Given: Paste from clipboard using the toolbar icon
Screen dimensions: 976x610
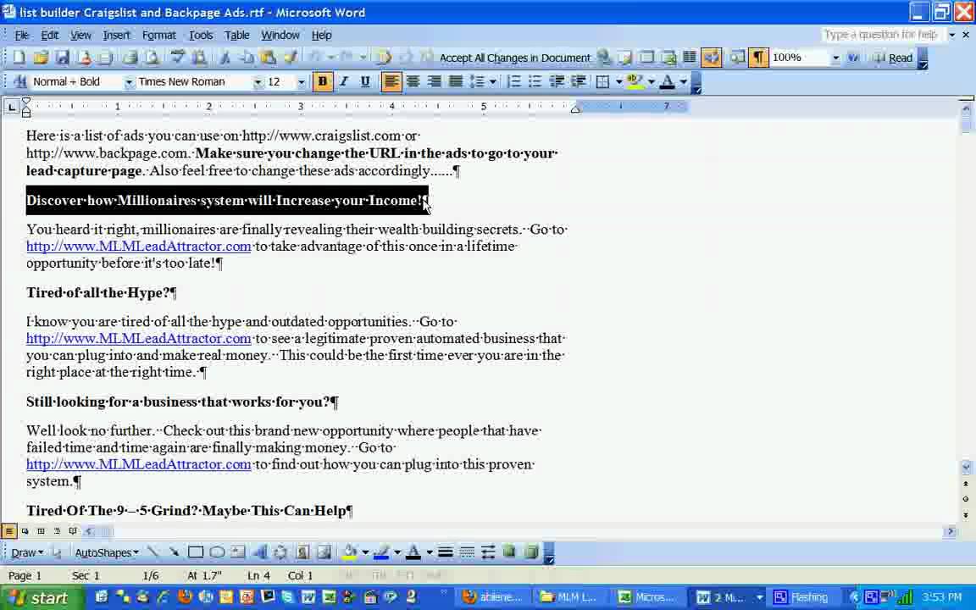Looking at the screenshot, I should [269, 58].
